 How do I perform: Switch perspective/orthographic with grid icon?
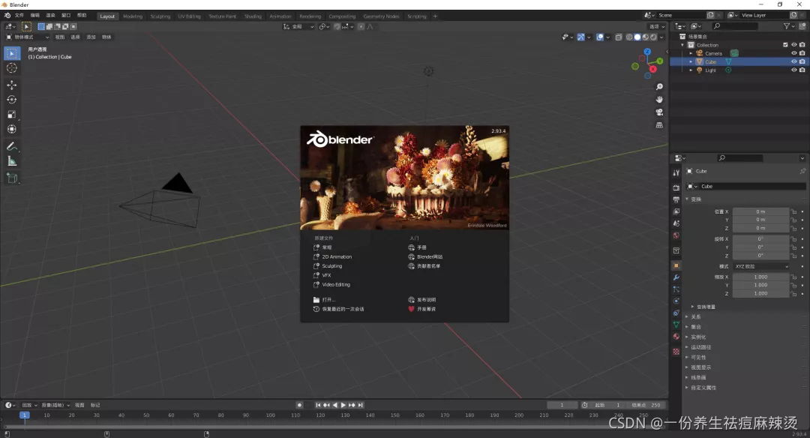tap(659, 125)
